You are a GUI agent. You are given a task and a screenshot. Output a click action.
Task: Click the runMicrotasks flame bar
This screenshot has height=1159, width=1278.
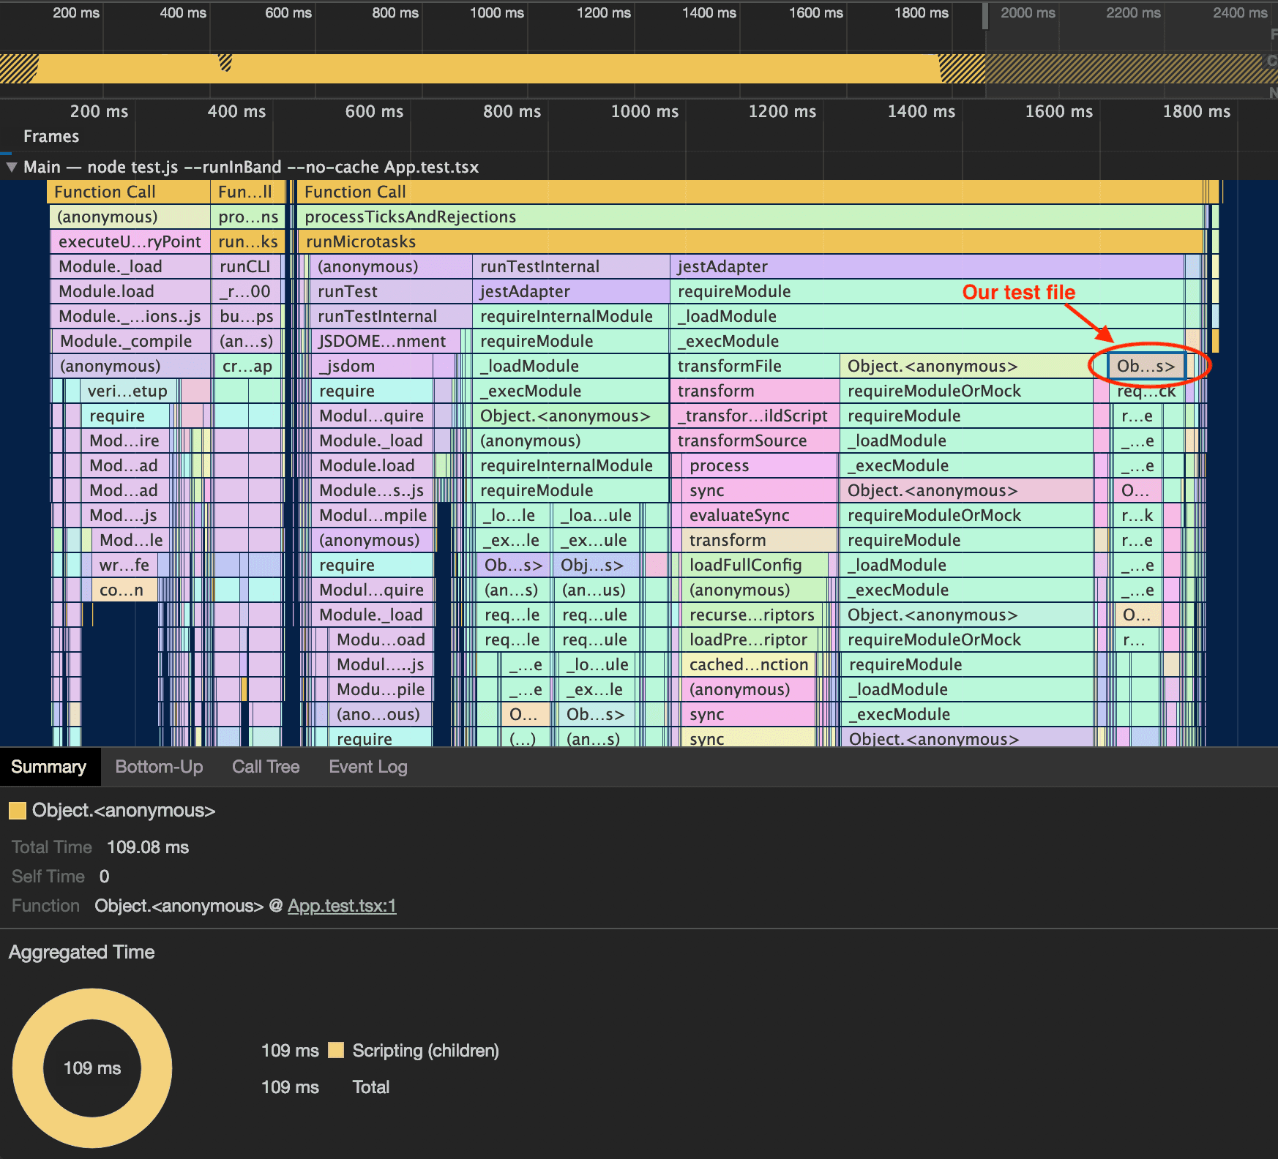point(360,242)
